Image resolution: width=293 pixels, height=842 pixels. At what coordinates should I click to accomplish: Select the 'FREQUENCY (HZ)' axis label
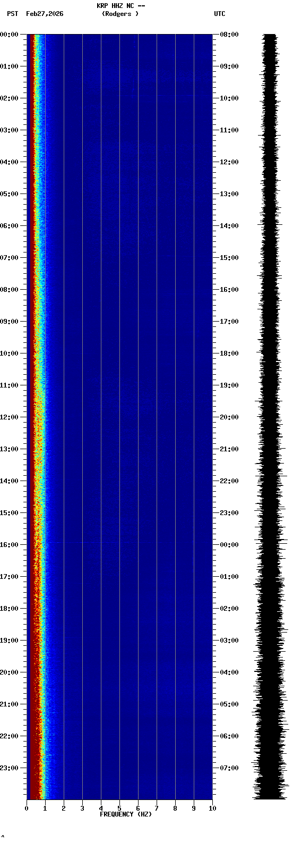(126, 814)
